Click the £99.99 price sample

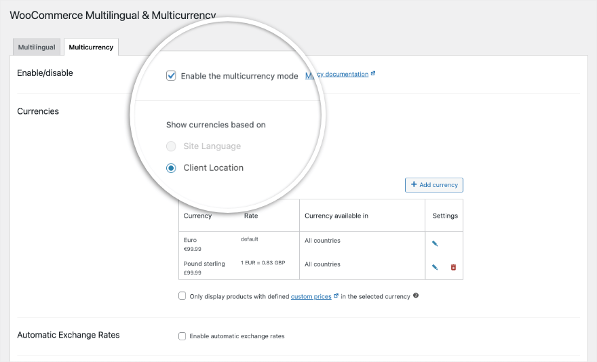[192, 273]
